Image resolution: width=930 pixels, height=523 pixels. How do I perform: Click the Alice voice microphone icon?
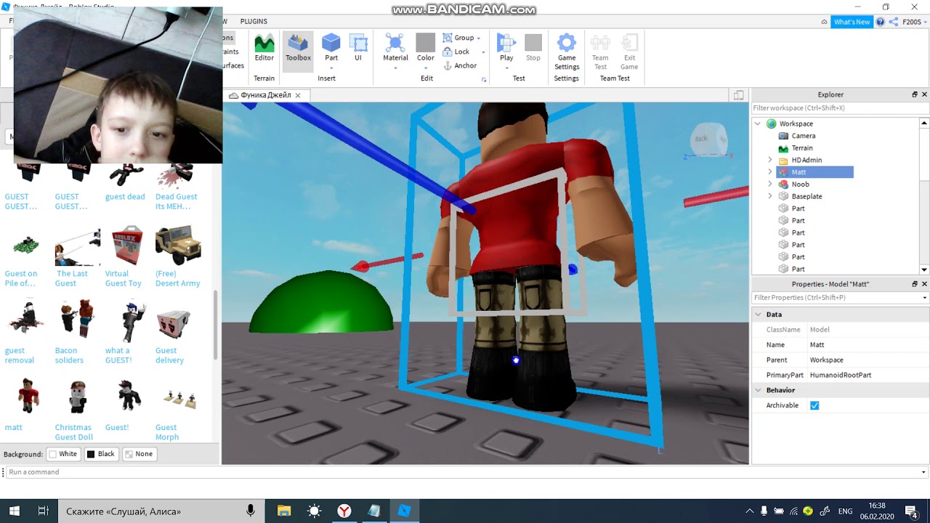251,511
